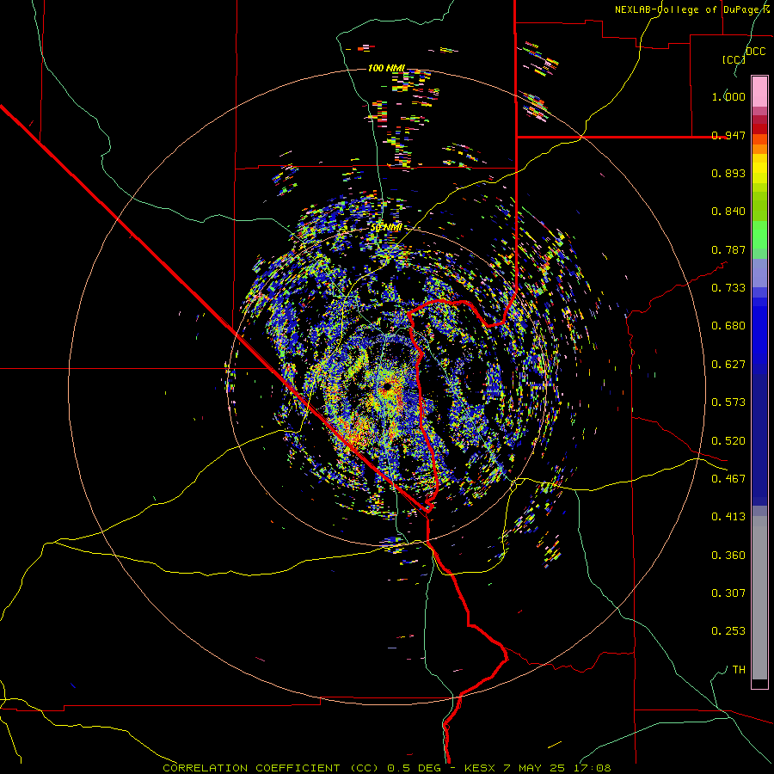Click the TH threshold label
The width and height of the screenshot is (774, 774).
[739, 670]
